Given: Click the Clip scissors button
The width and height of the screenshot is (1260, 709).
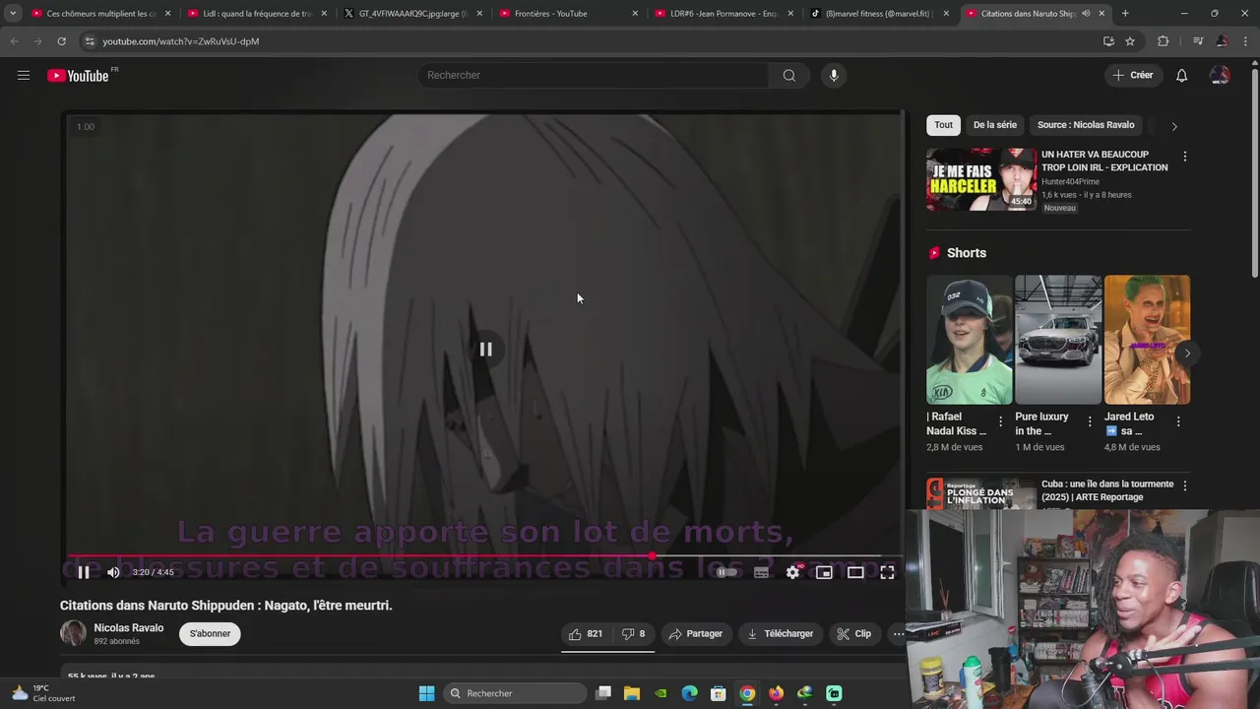Looking at the screenshot, I should (853, 634).
